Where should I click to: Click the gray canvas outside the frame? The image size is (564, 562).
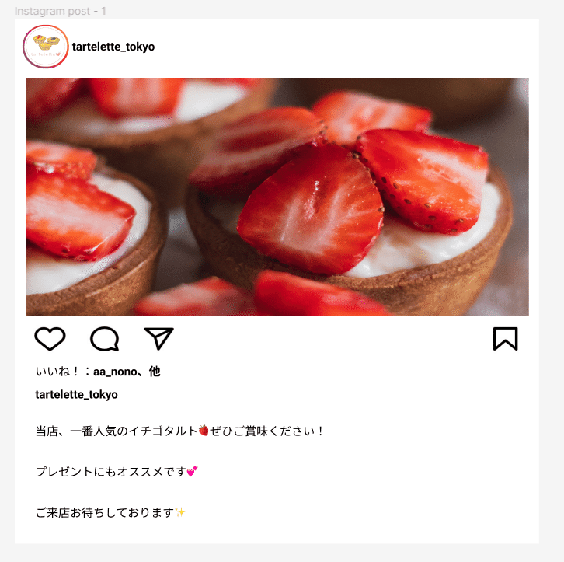point(552,281)
